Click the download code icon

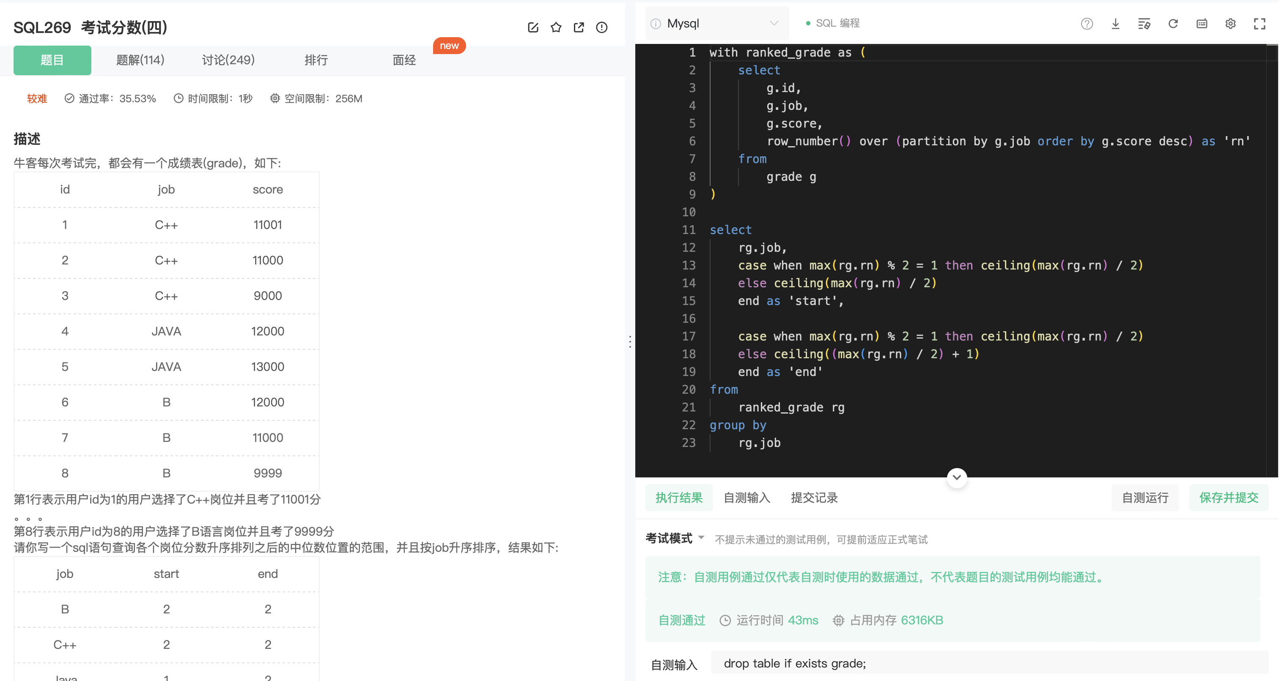(x=1115, y=24)
